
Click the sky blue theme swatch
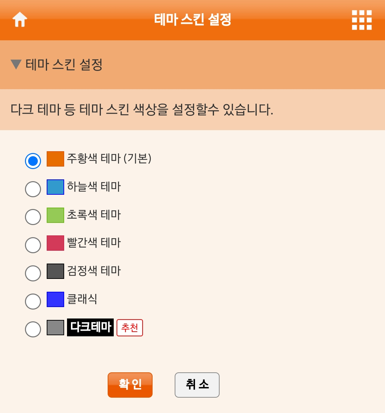[55, 187]
